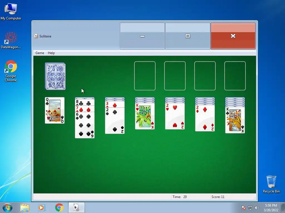
Task: Click the second empty foundation slot
Action: [x=175, y=76]
